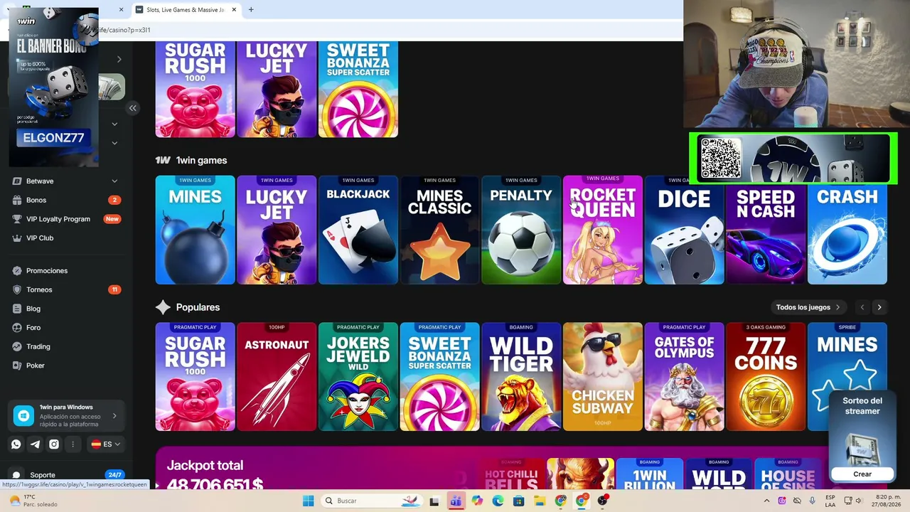Screen dimensions: 910x512
Task: Click the Torneos shield icon
Action: [x=17, y=290]
